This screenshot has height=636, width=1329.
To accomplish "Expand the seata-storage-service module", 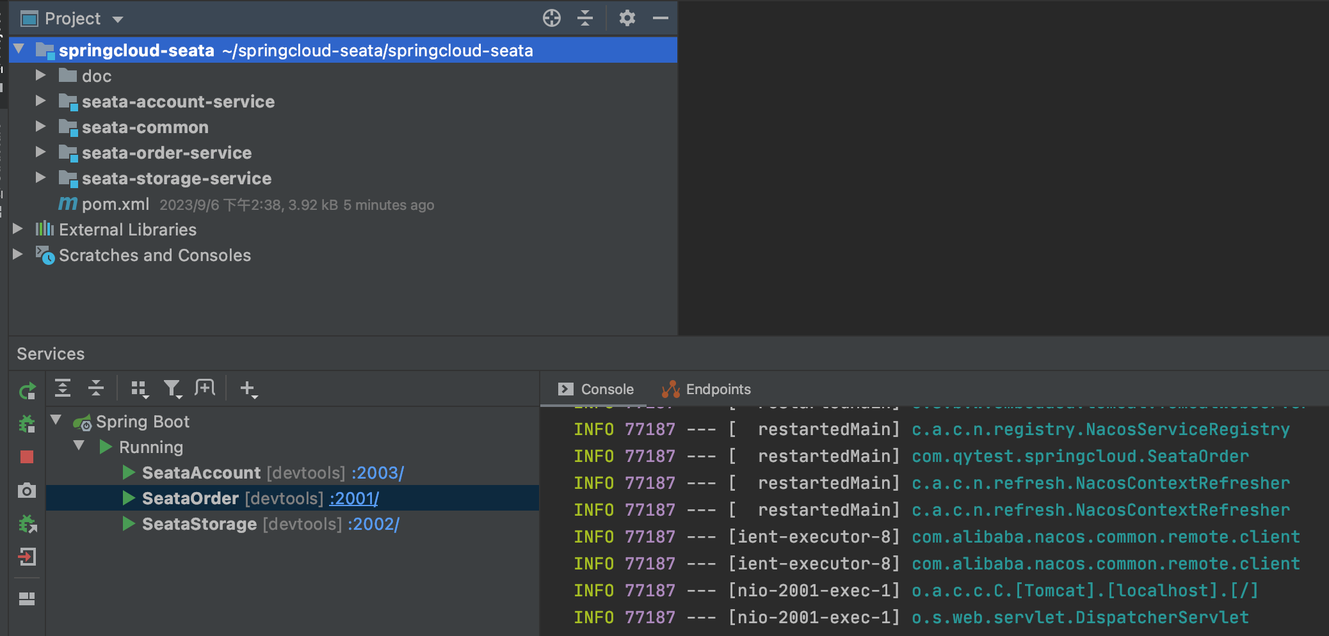I will tap(40, 177).
